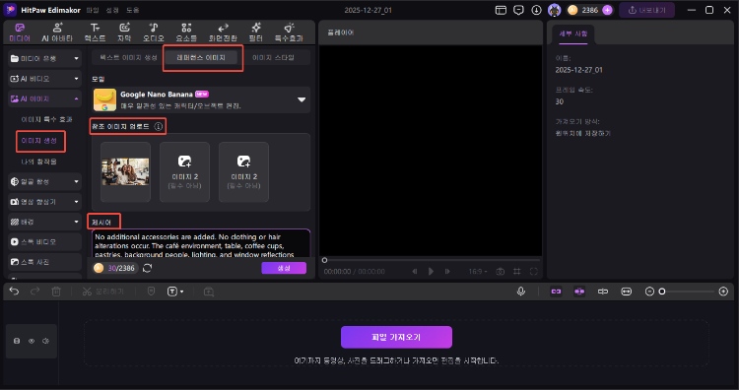The image size is (739, 390).
Task: Click the layout switch icon in title bar
Action: [501, 10]
